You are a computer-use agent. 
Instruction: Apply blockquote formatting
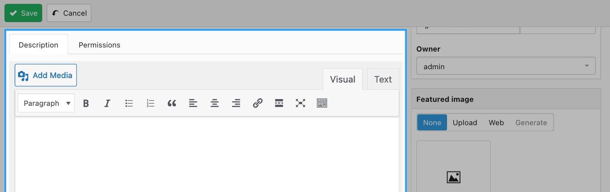pos(172,103)
